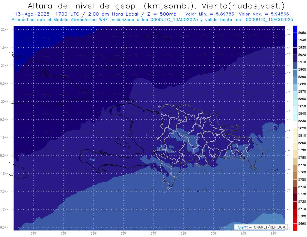Click the longitude axis label "74W"
The image size is (307, 237).
point(93,233)
